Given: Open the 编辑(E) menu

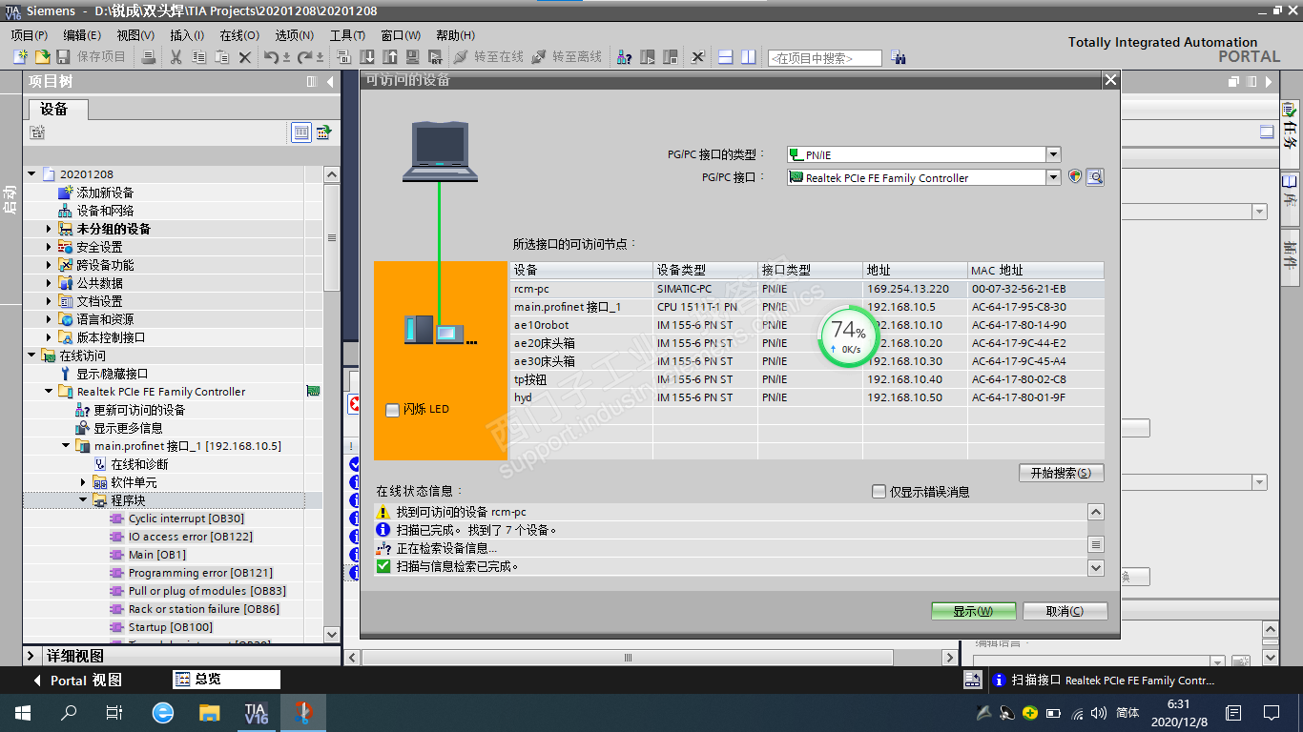Looking at the screenshot, I should click(x=82, y=35).
